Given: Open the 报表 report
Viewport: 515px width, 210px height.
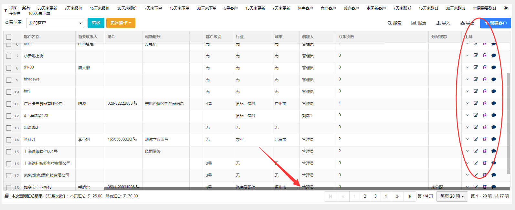Looking at the screenshot, I should (419, 23).
